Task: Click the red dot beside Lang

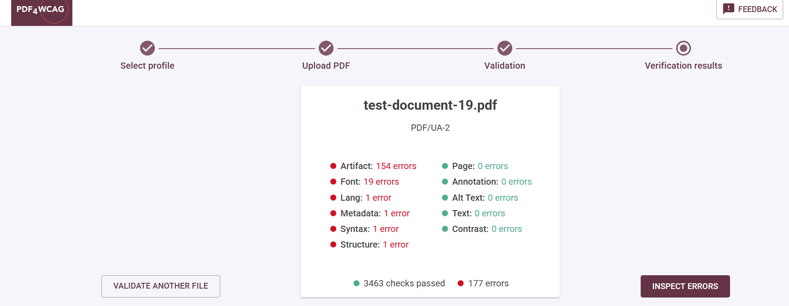Action: (x=333, y=198)
